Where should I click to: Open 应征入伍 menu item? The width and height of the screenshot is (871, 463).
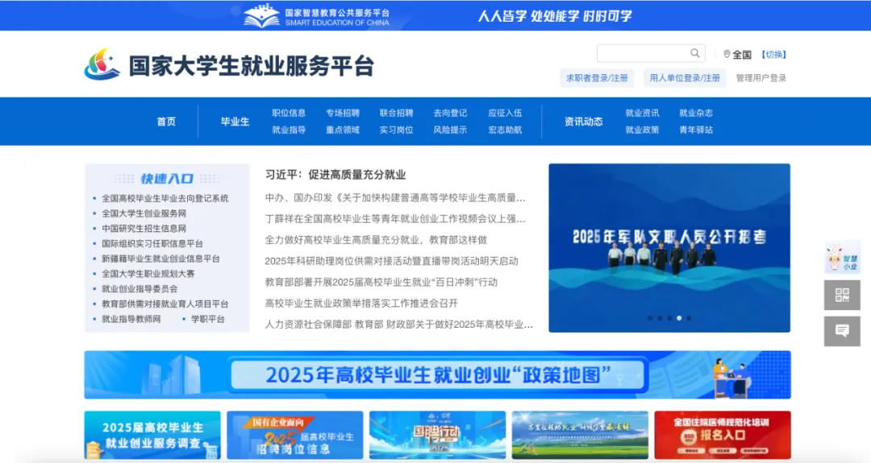(505, 113)
